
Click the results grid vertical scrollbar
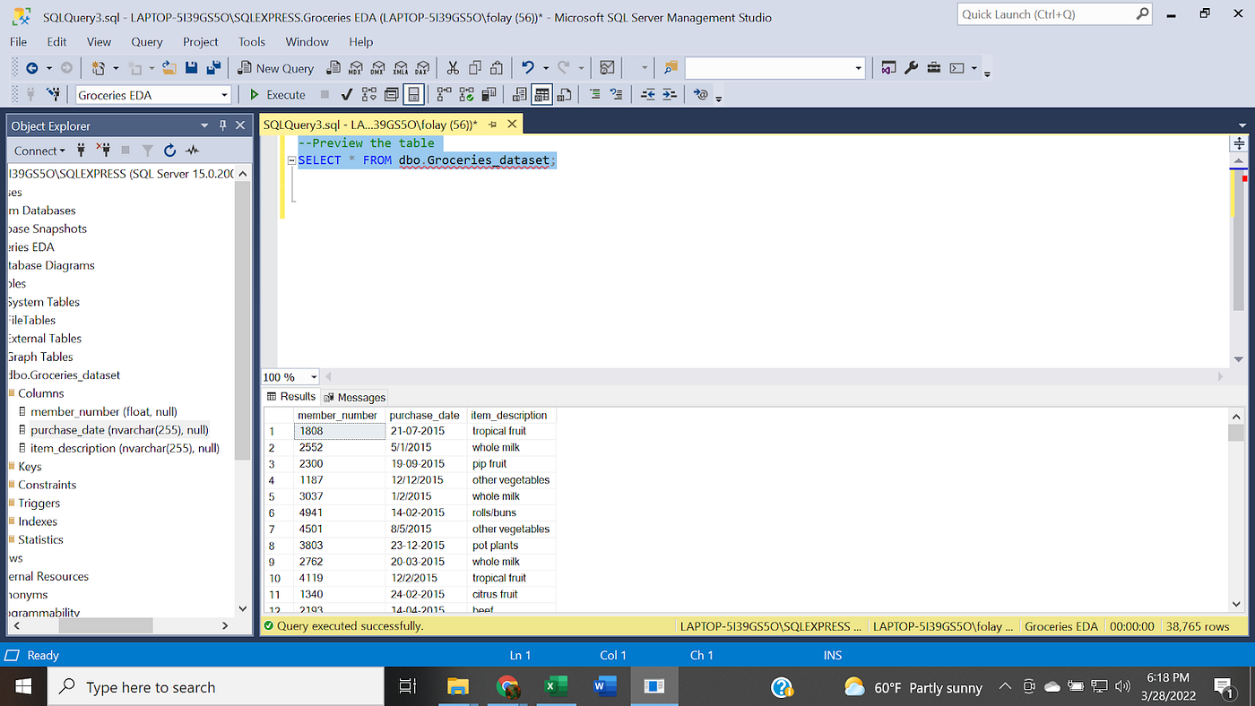(1235, 502)
